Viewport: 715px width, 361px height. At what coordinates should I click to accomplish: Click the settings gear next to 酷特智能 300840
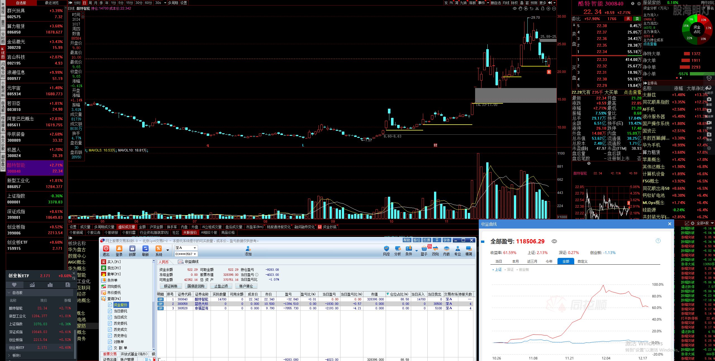(639, 4)
